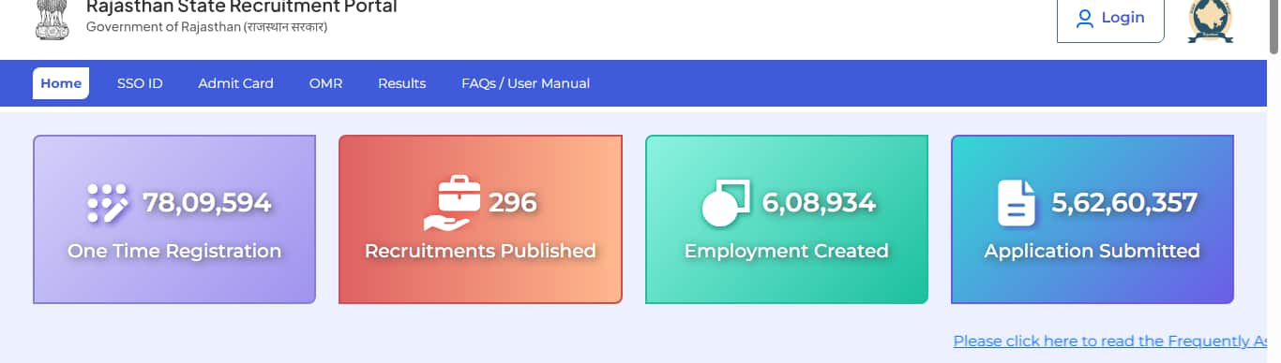Click the Application Submitted label
The image size is (1281, 363).
click(x=1092, y=251)
